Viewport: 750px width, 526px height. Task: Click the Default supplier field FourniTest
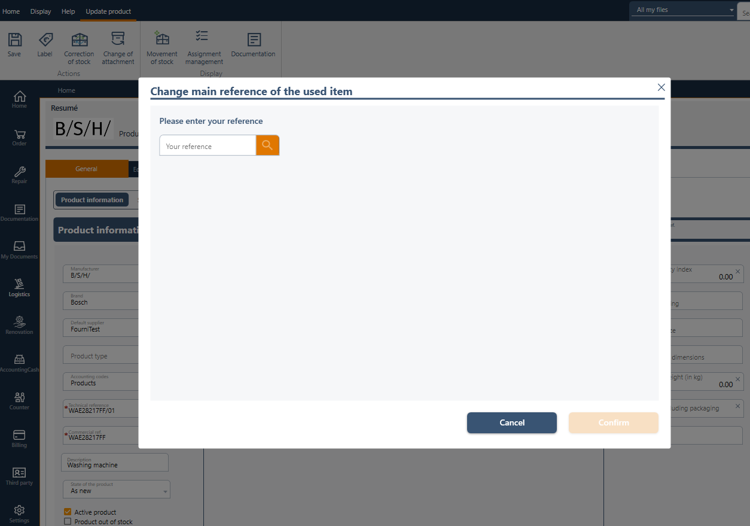tap(100, 327)
